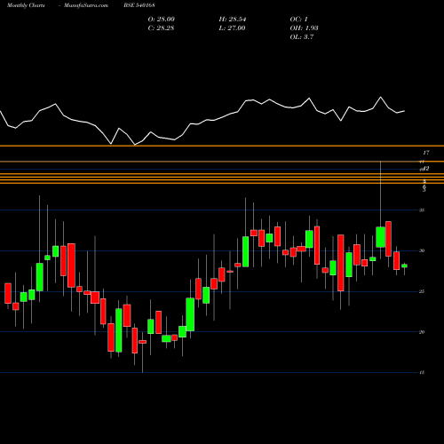
Task: Click the last small green candlestick
Action: tap(404, 266)
